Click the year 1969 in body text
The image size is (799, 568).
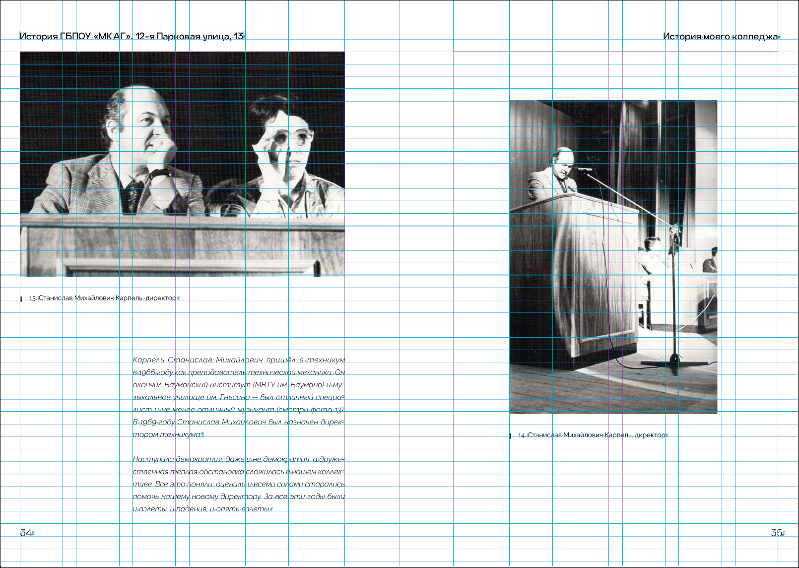(147, 422)
